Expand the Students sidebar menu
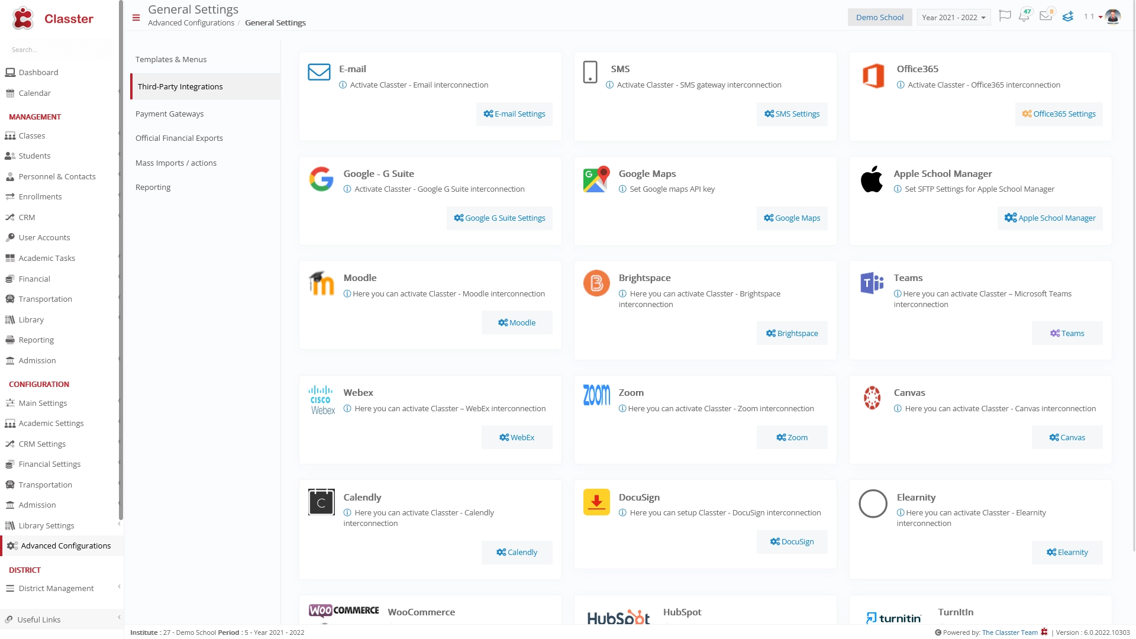Viewport: 1136px width, 639px height. pyautogui.click(x=62, y=156)
